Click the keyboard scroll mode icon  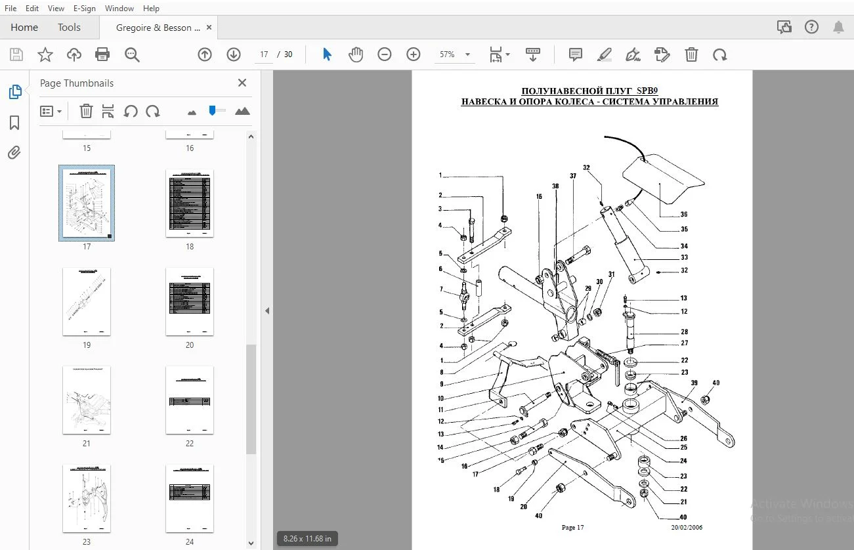click(532, 54)
